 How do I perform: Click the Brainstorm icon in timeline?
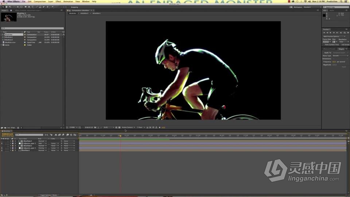[x=68, y=135]
